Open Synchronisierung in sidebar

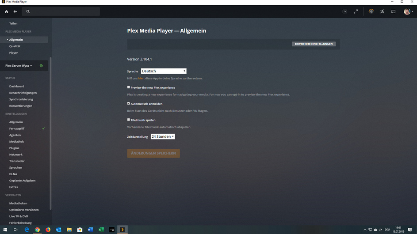point(21,99)
